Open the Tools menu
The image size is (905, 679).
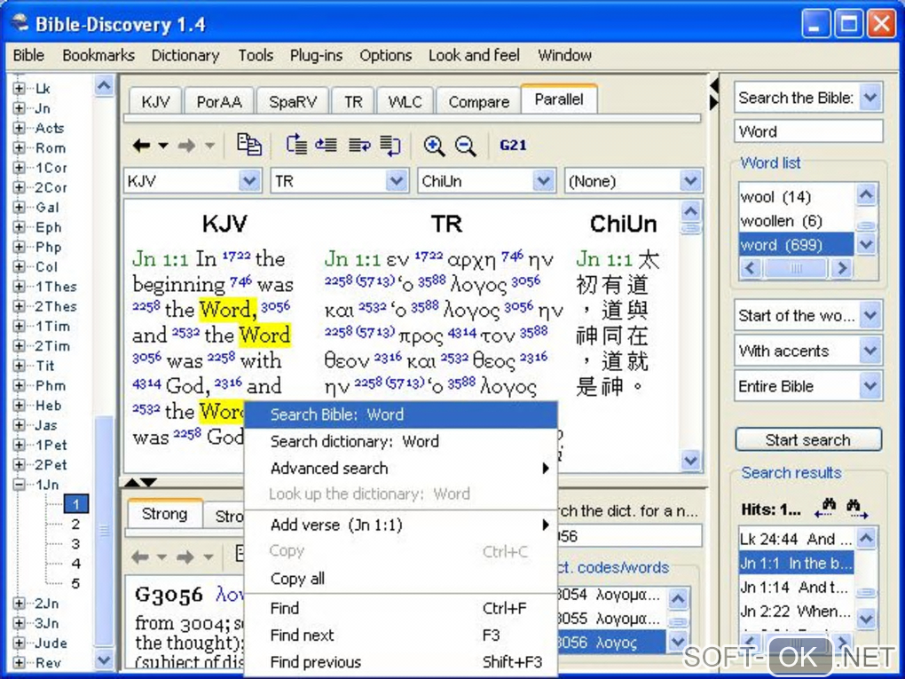[x=256, y=55]
